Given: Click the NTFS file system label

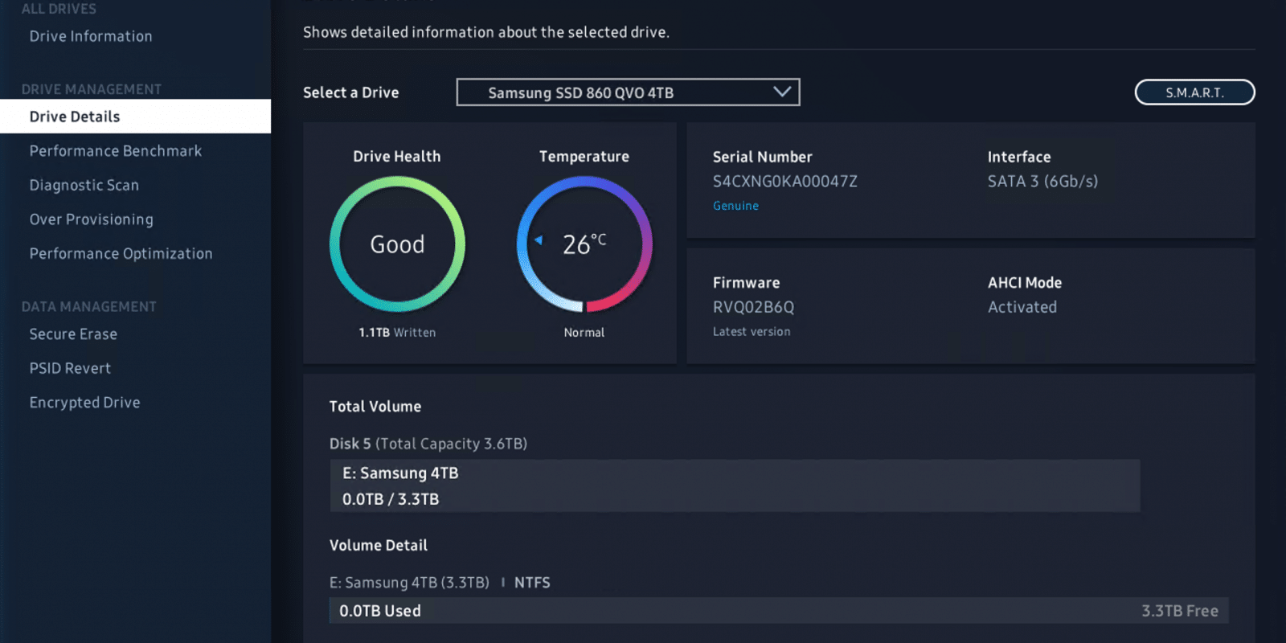Looking at the screenshot, I should (x=532, y=583).
